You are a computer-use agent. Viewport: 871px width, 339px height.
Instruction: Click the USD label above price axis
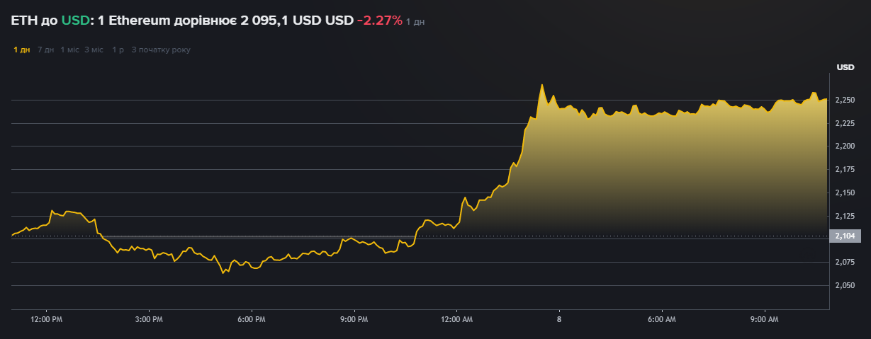tap(845, 67)
